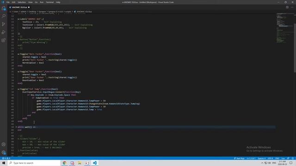Open the Edit menu
This screenshot has height=166, width=296.
(x=13, y=2)
